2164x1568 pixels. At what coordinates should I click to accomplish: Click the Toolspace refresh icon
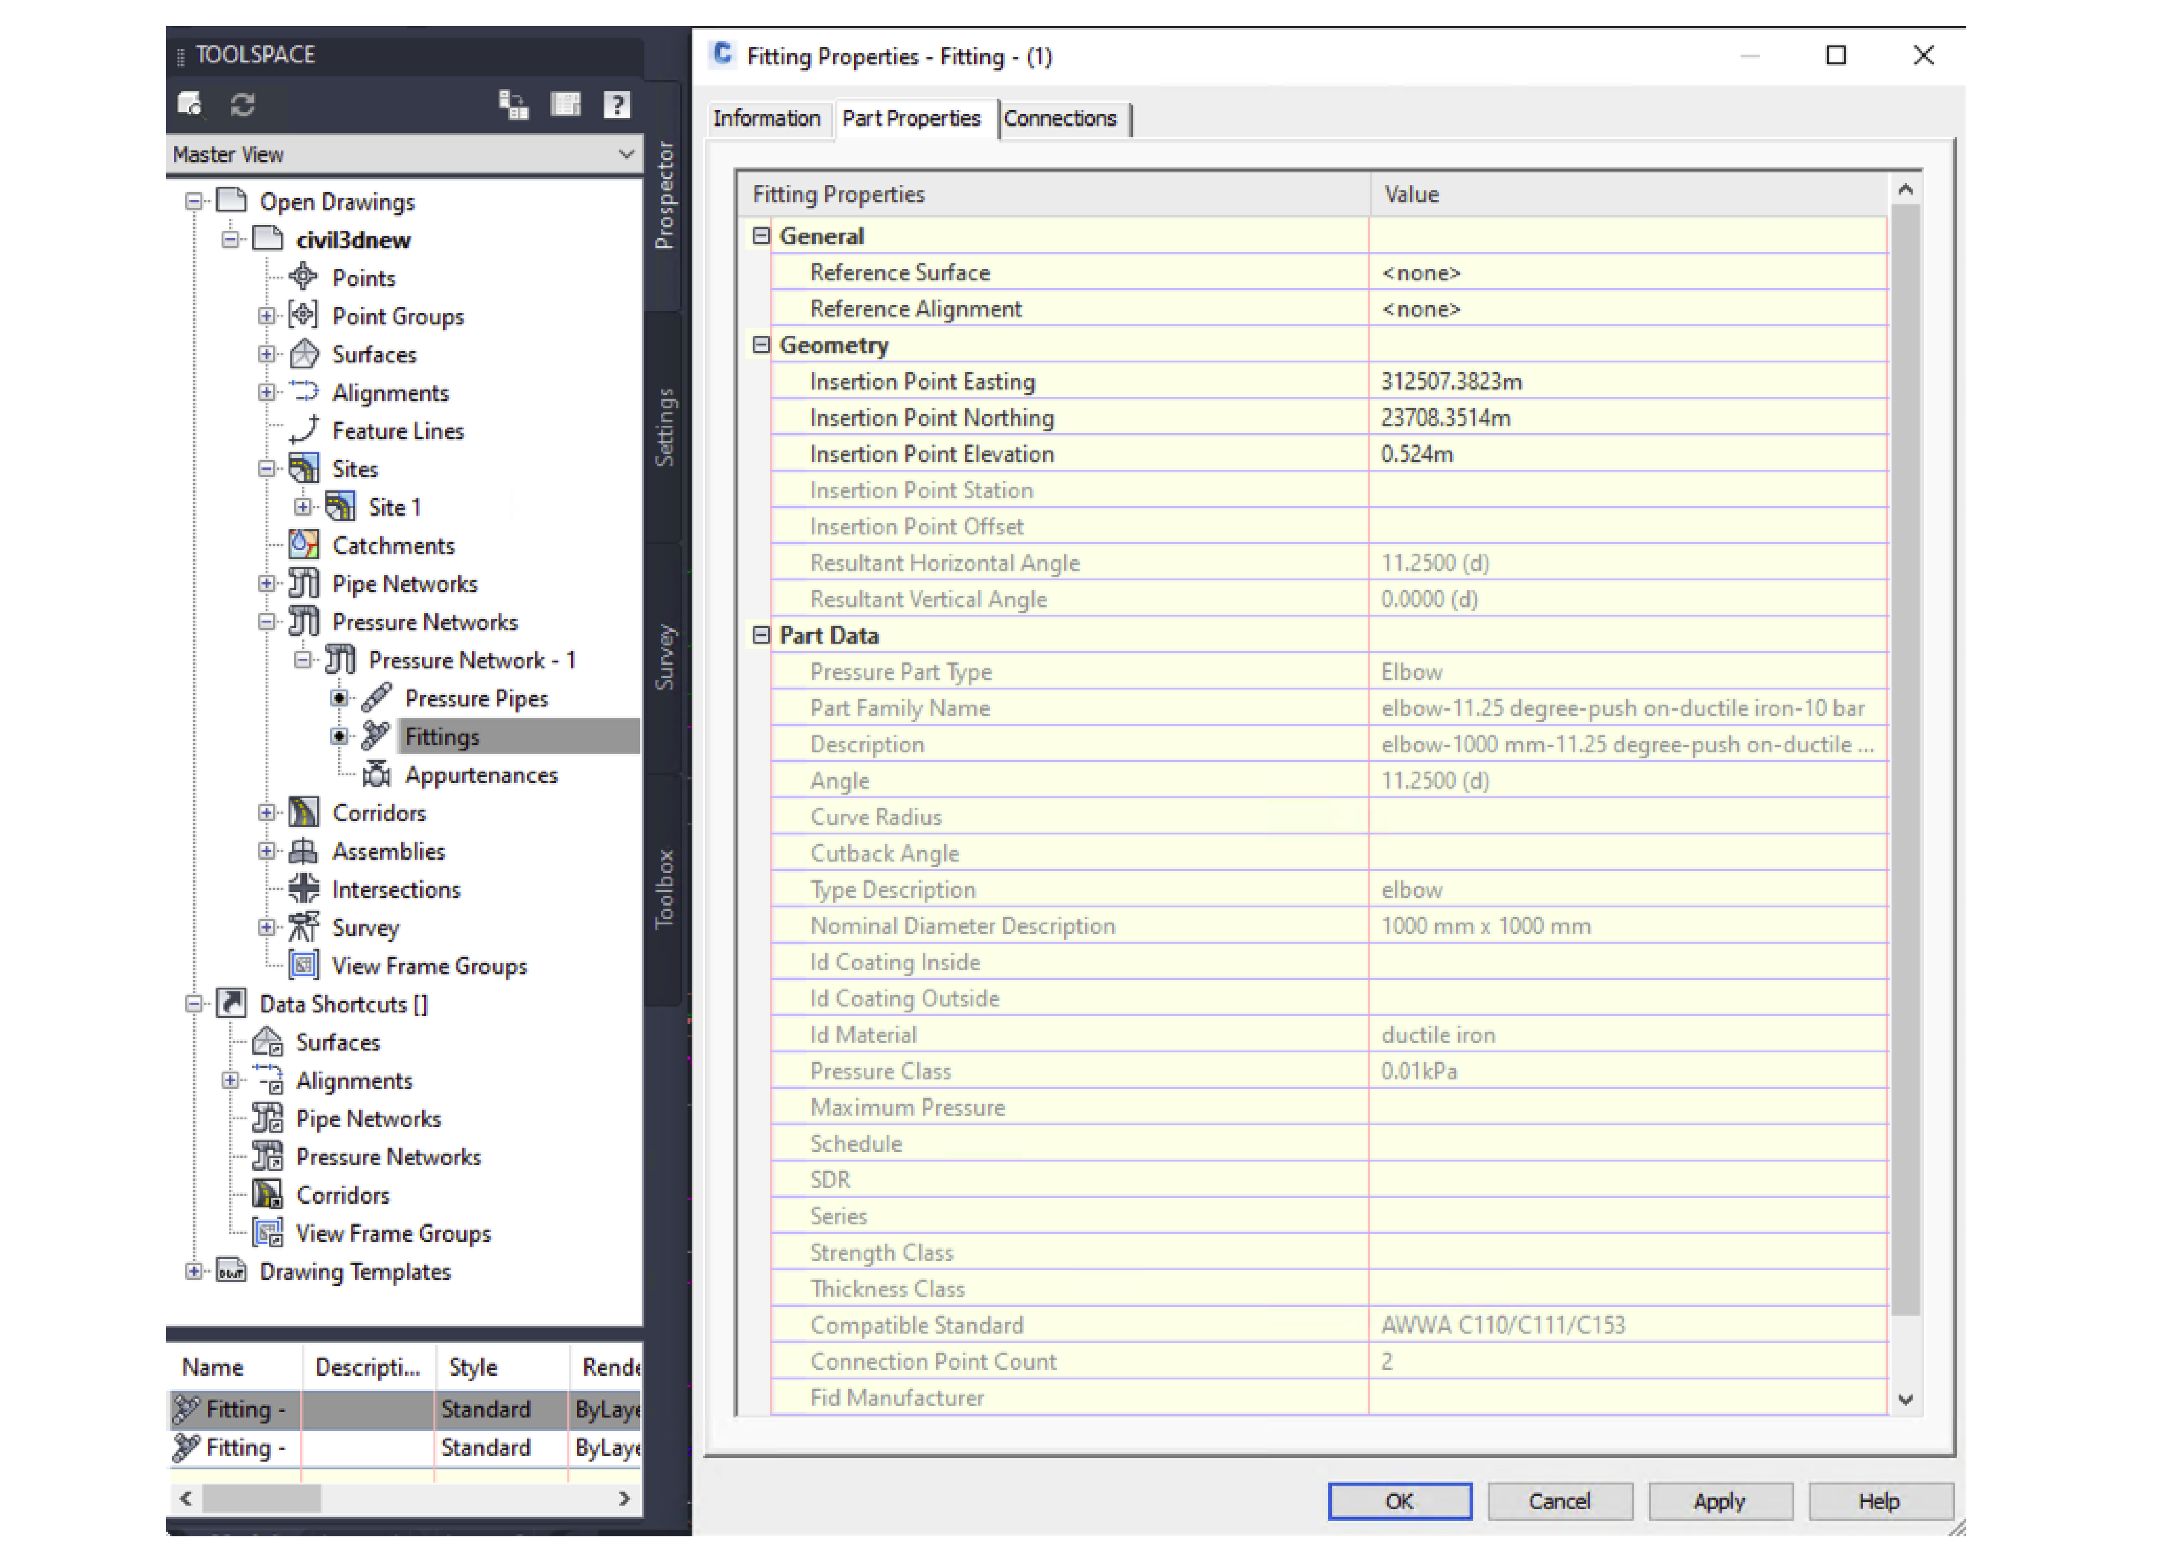[x=242, y=104]
